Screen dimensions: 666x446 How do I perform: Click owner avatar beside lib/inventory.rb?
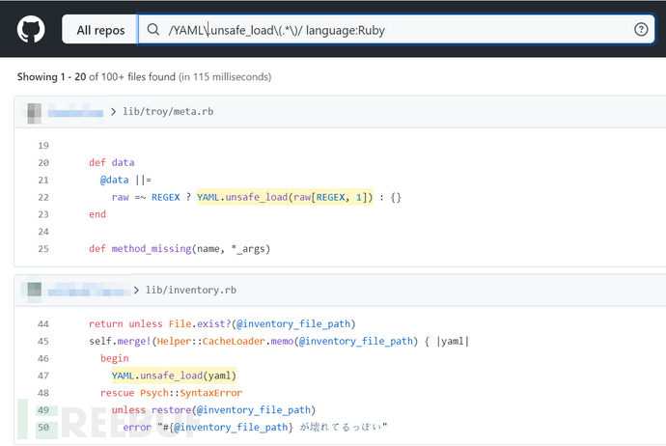pos(35,291)
